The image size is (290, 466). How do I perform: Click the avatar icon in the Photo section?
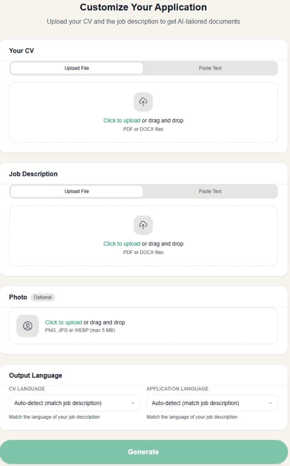pos(27,326)
